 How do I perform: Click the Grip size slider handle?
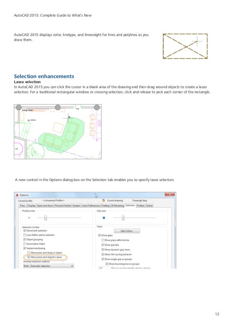coord(123,218)
